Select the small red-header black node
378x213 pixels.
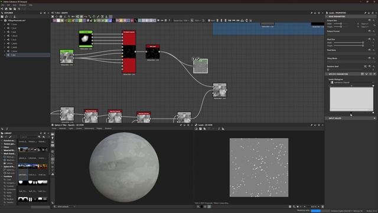tap(152, 52)
